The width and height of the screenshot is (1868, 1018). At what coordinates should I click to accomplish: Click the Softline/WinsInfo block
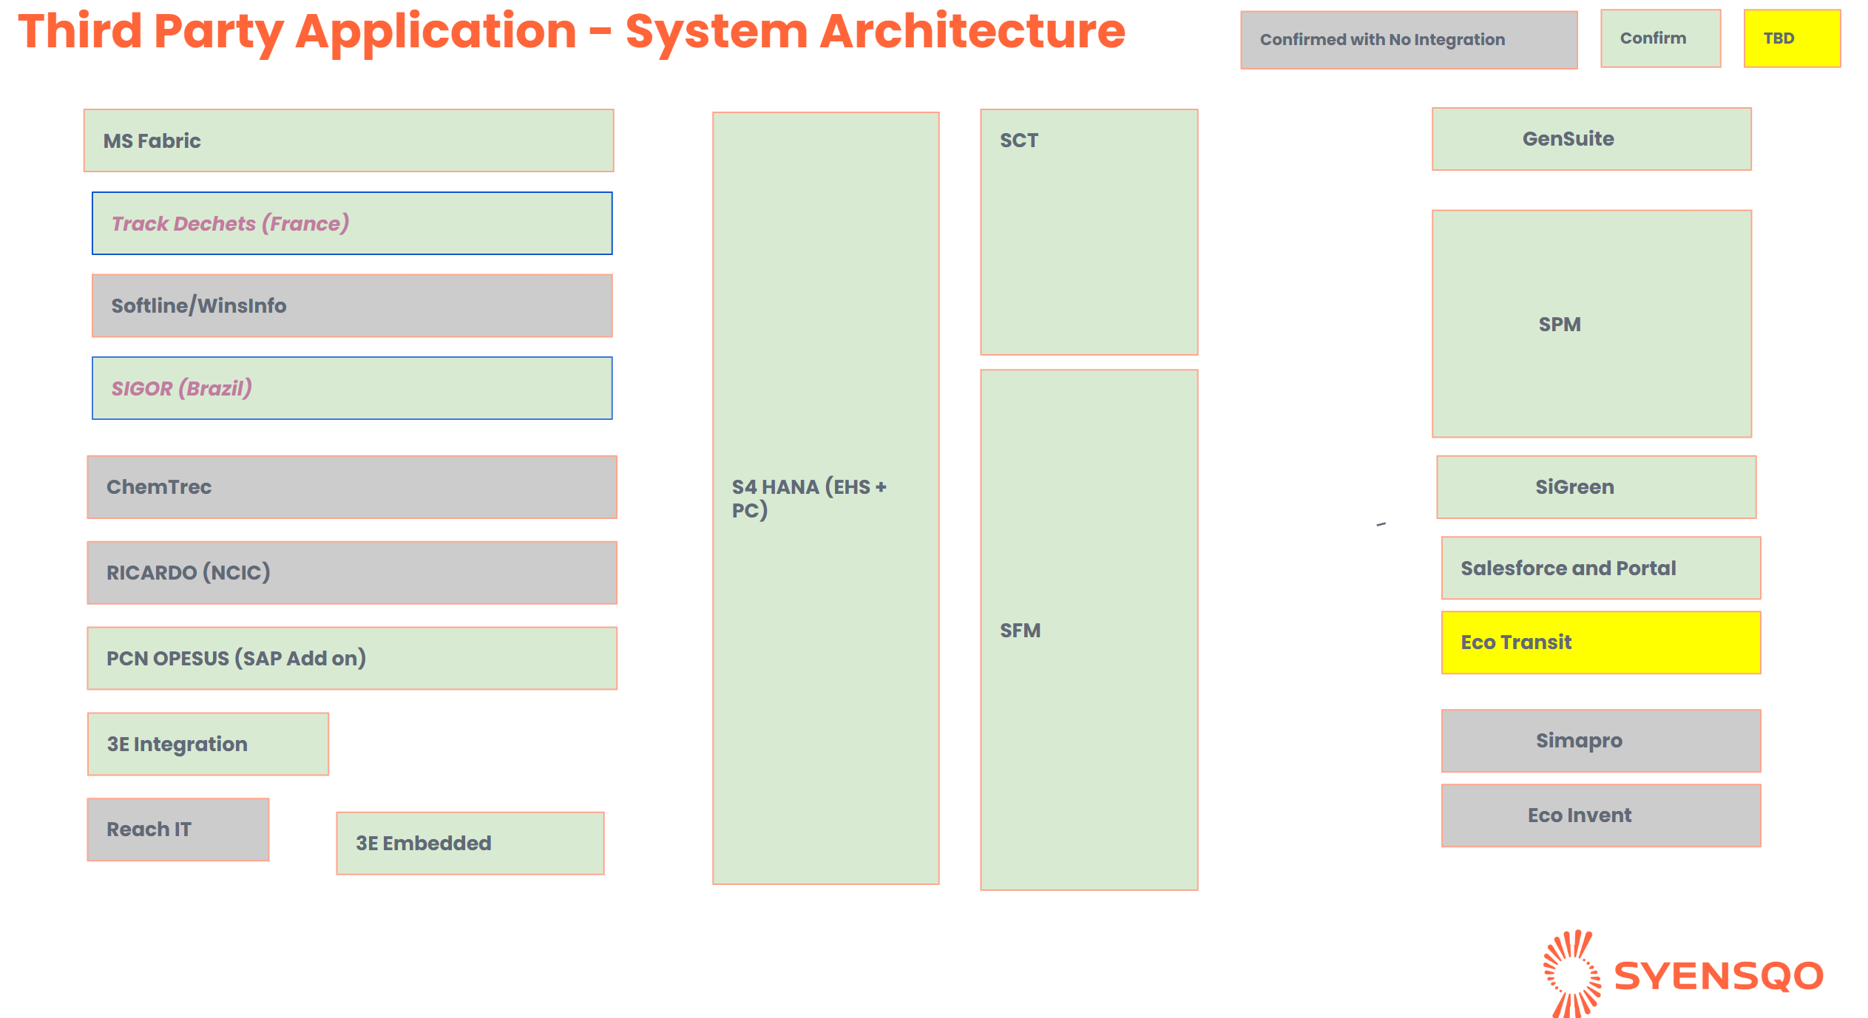point(352,305)
